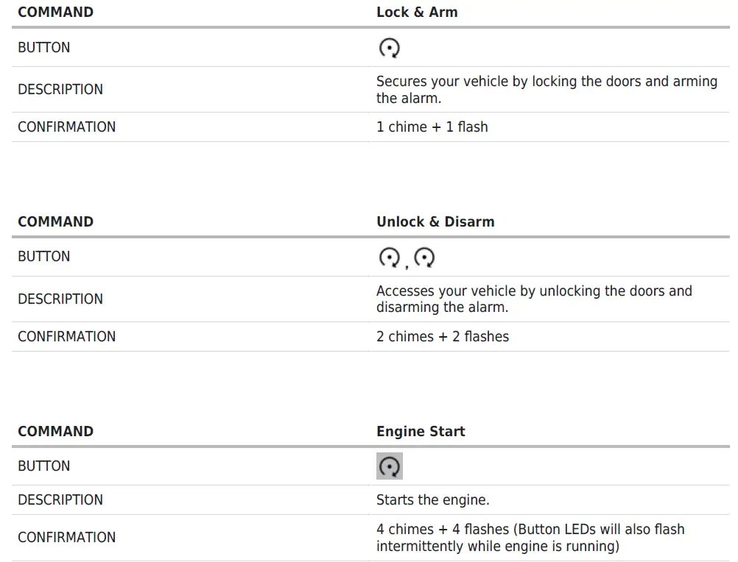
Task: Click the COMMAND label in the Engine Start table
Action: click(x=55, y=431)
